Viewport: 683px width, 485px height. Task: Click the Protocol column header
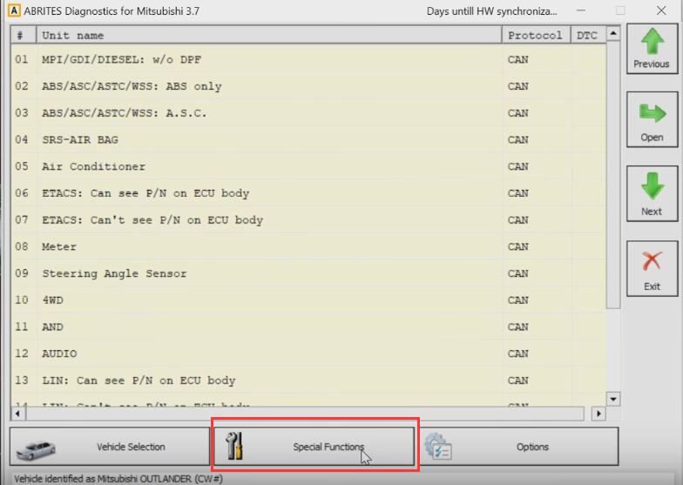pyautogui.click(x=537, y=35)
